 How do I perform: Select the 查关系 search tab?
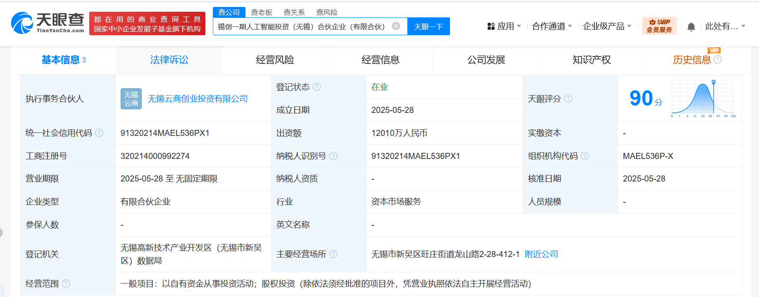point(294,12)
